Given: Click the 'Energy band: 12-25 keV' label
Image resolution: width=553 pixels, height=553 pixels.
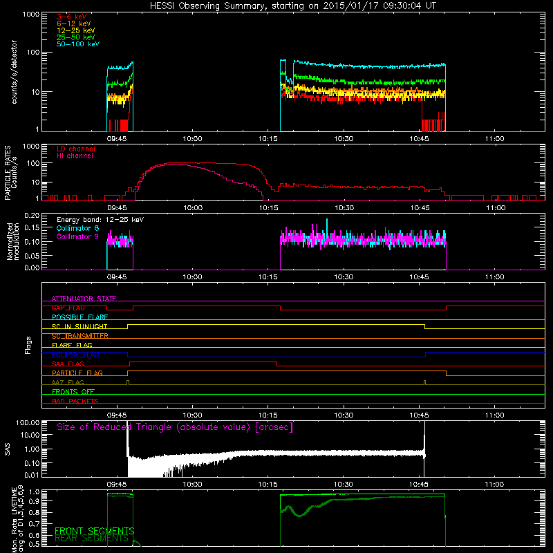Looking at the screenshot, I should tap(100, 220).
